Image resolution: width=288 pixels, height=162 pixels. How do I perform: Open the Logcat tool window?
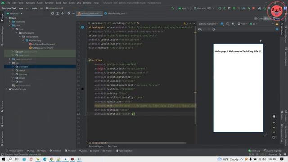[x=94, y=151]
